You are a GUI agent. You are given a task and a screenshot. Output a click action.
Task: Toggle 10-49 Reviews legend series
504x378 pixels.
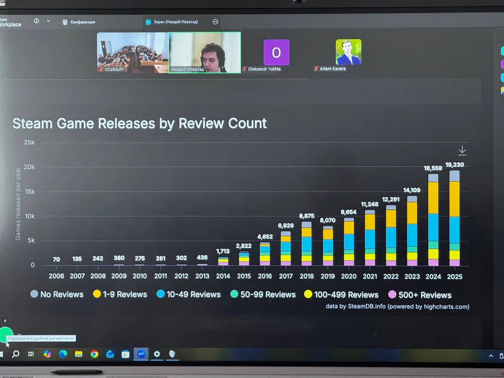(x=188, y=294)
